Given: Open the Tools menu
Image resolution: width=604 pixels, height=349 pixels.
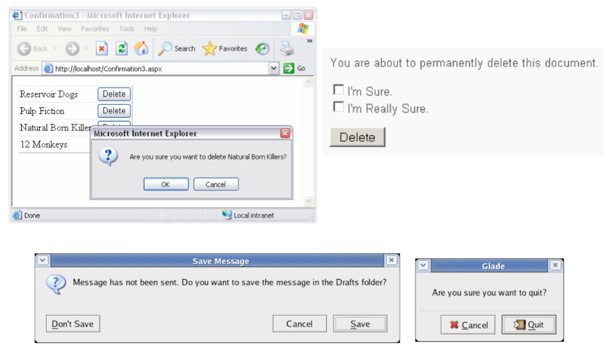Looking at the screenshot, I should coord(127,29).
